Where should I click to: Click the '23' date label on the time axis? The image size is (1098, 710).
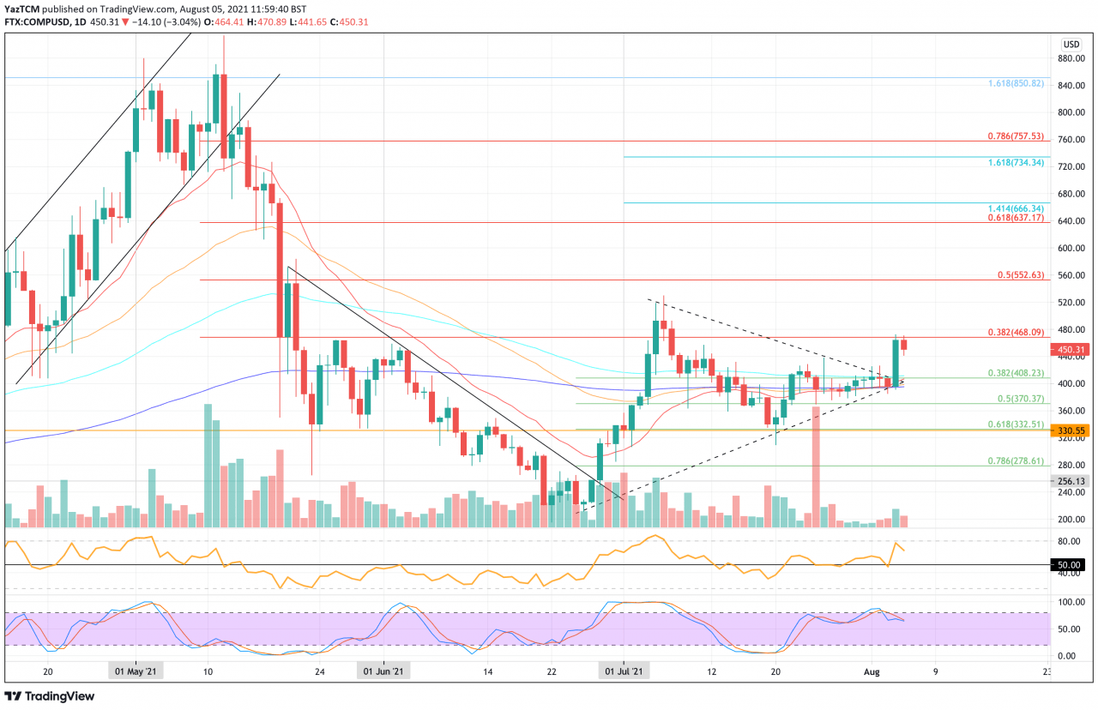point(1048,672)
